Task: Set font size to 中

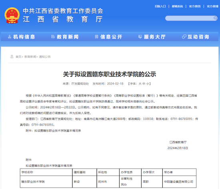Action: (x=144, y=84)
